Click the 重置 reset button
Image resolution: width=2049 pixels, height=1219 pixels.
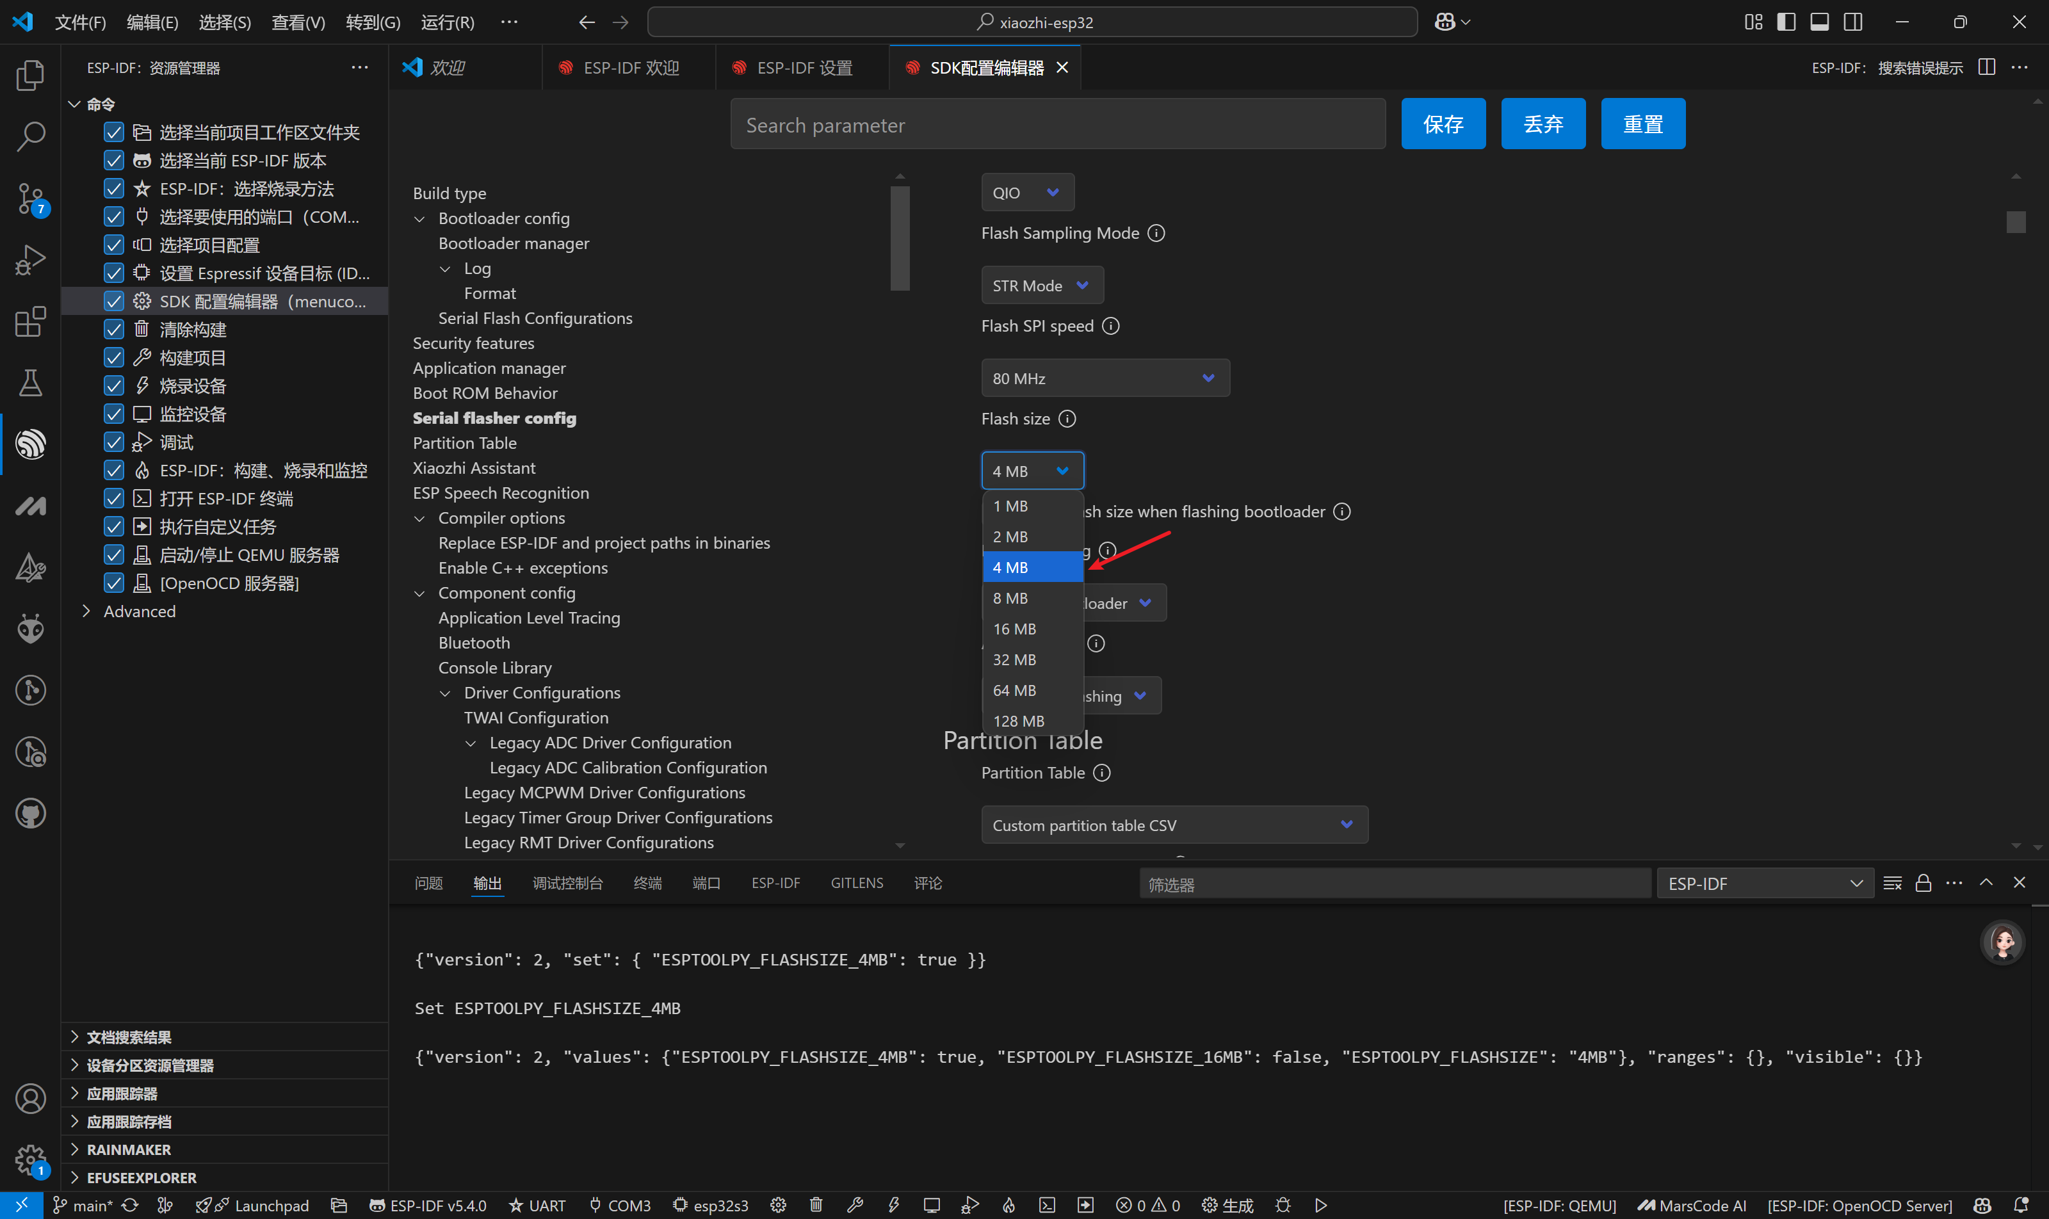[x=1642, y=124]
